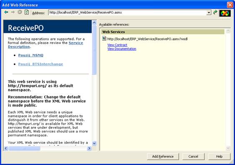Click the ReceivePO page heading
Image resolution: width=235 pixels, height=165 pixels.
pos(26,28)
